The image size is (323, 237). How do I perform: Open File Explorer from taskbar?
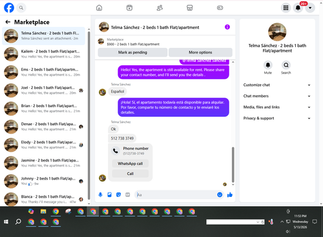(43, 212)
